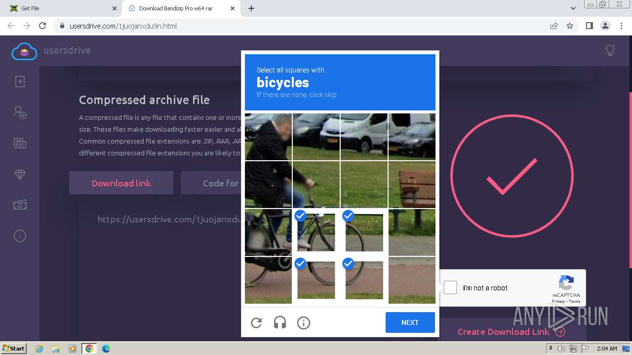Switch to Download Bandizip Pro browser tab
632x355 pixels.
(x=181, y=8)
